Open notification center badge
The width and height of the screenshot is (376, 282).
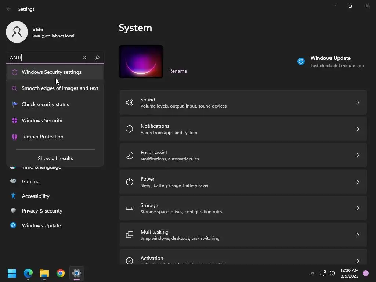[366, 273]
